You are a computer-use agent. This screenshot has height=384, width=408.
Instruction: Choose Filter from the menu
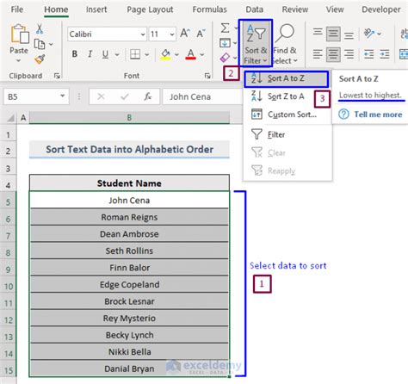(x=287, y=134)
